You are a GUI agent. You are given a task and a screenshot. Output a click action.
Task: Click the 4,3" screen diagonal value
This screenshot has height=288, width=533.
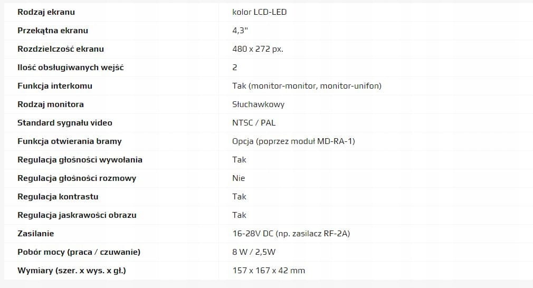coord(240,31)
